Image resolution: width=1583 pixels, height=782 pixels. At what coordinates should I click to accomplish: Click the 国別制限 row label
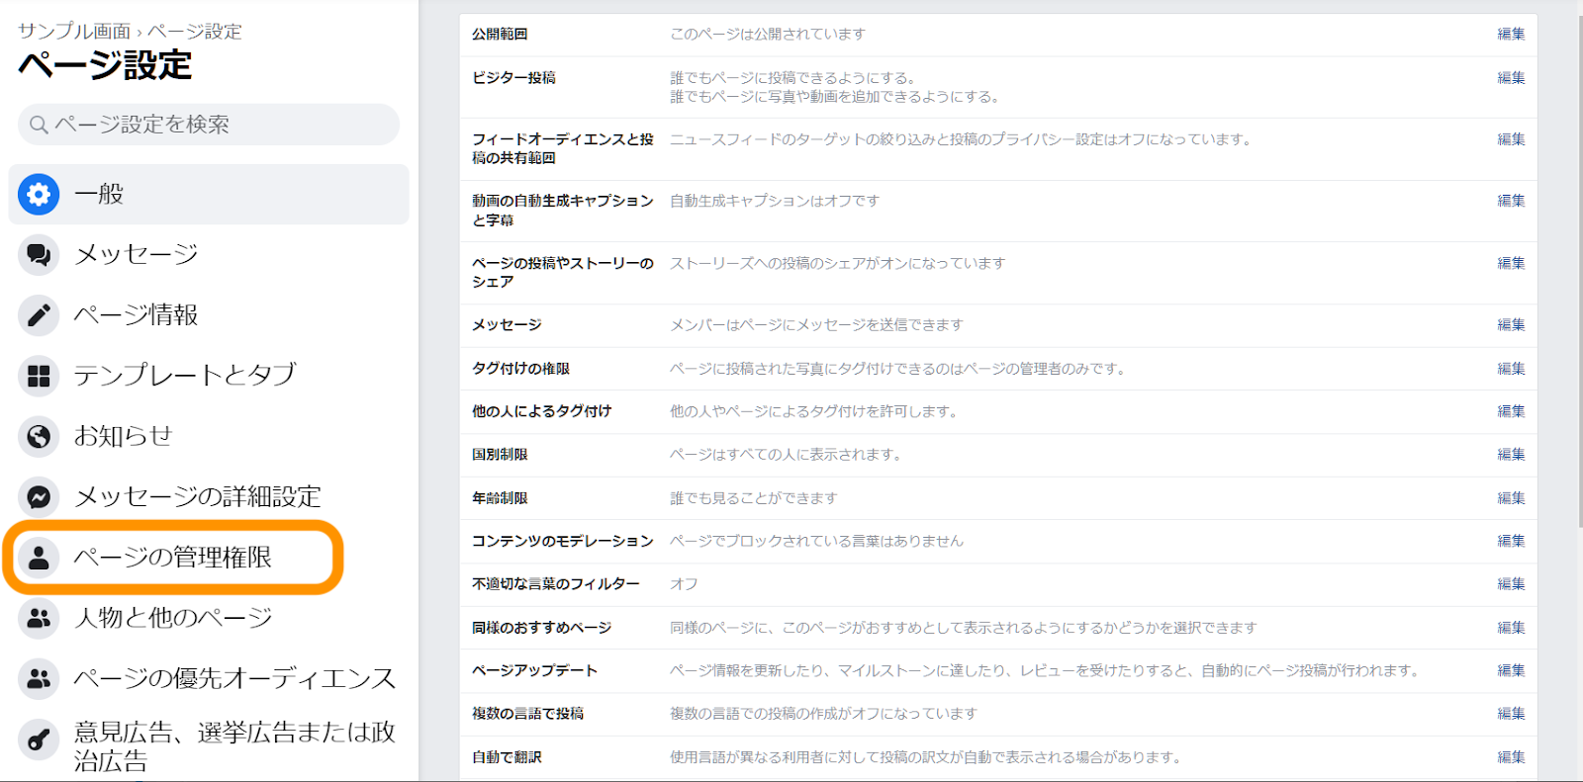(500, 455)
